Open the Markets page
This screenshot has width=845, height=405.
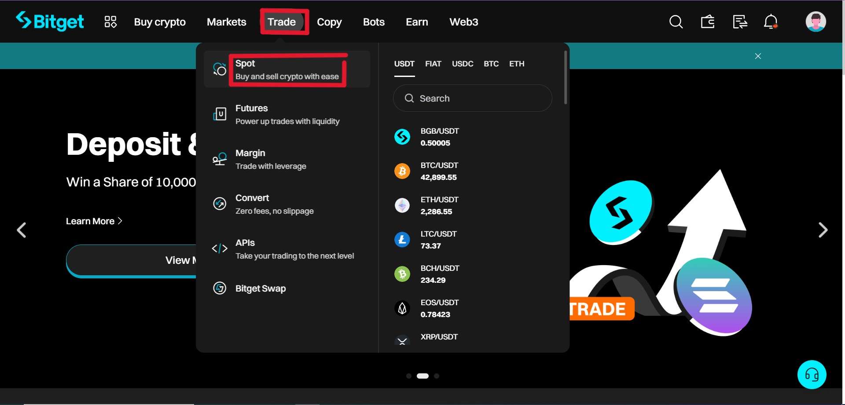point(227,22)
